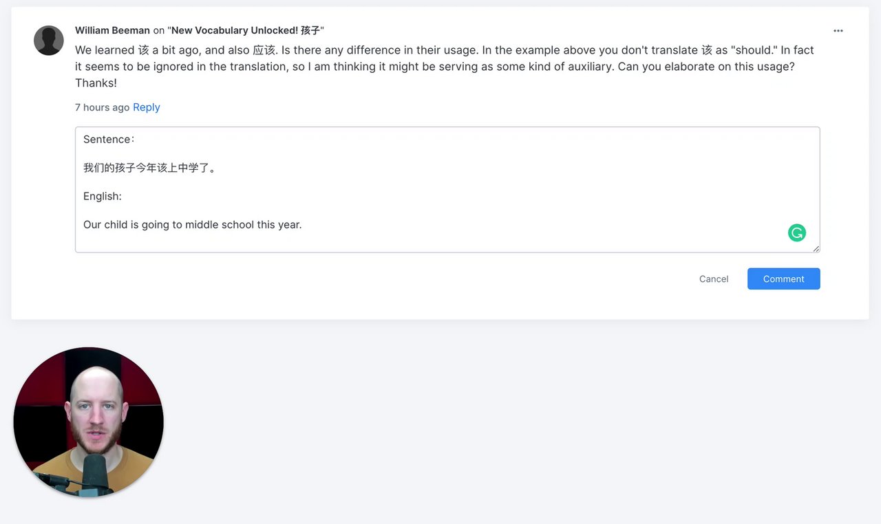The width and height of the screenshot is (881, 524).
Task: Click the William Beeman username
Action: point(112,30)
